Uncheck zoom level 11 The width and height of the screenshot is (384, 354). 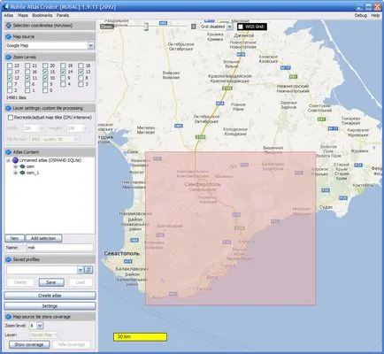click(27, 78)
